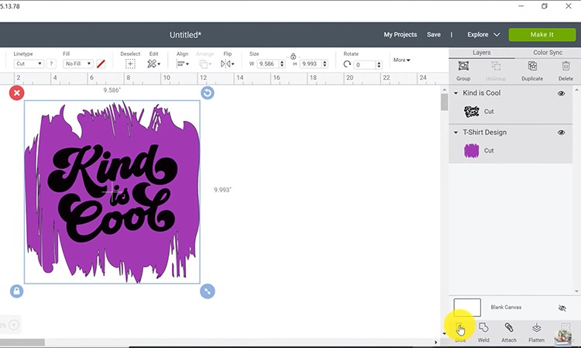Expand the More options dropdown
This screenshot has width=581, height=348.
[401, 60]
